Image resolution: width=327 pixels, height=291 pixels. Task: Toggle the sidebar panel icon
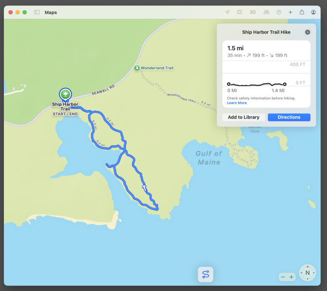[x=37, y=12]
